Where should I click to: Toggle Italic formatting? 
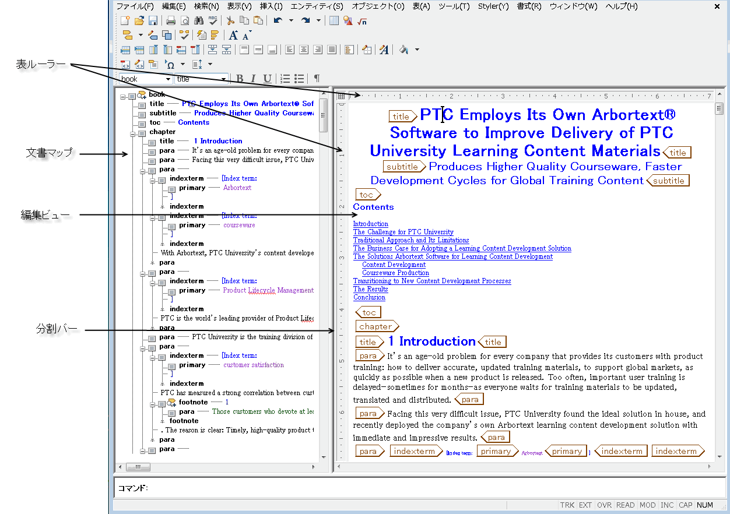coord(254,79)
